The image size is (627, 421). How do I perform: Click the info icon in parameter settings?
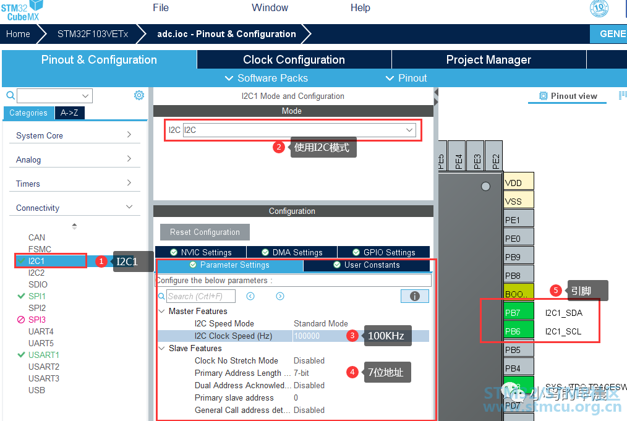click(415, 296)
